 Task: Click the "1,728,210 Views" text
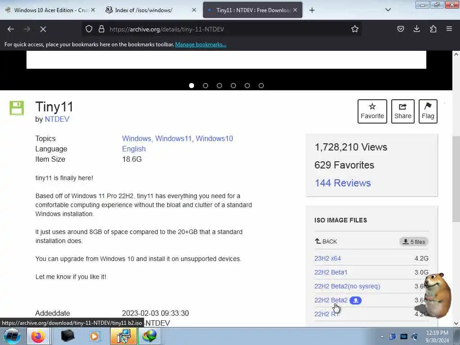tap(351, 147)
